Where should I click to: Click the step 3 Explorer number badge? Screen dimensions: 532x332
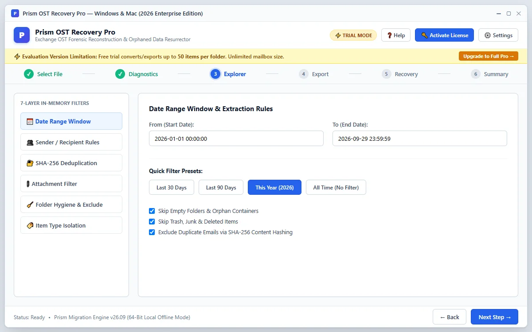click(215, 74)
